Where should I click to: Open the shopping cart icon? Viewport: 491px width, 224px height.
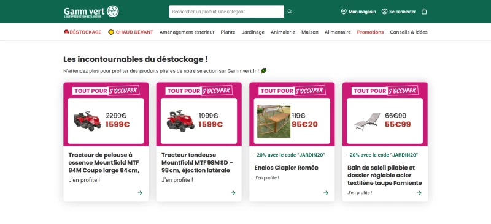coord(424,12)
